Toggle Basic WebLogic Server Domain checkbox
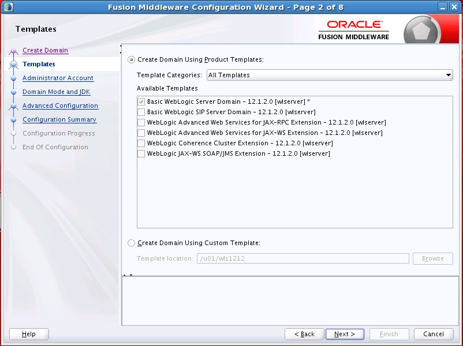Image resolution: width=463 pixels, height=346 pixels. click(x=141, y=101)
